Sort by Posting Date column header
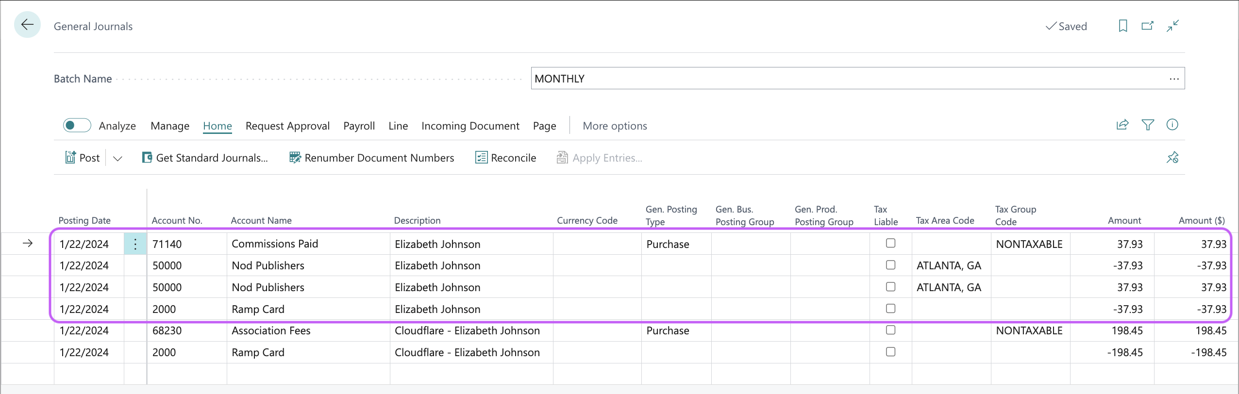The image size is (1239, 394). 84,220
